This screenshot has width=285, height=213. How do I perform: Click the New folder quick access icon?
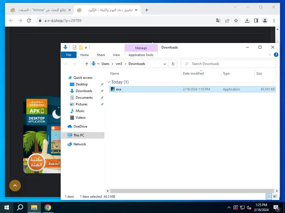click(81, 47)
